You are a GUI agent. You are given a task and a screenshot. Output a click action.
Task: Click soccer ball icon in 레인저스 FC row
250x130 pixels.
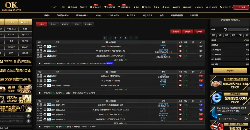(45, 114)
